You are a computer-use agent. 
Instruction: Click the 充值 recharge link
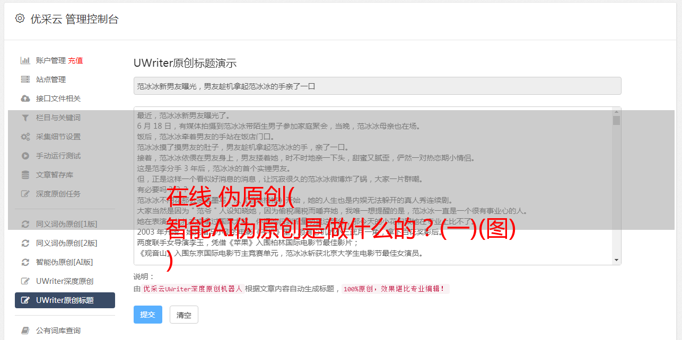[x=75, y=60]
